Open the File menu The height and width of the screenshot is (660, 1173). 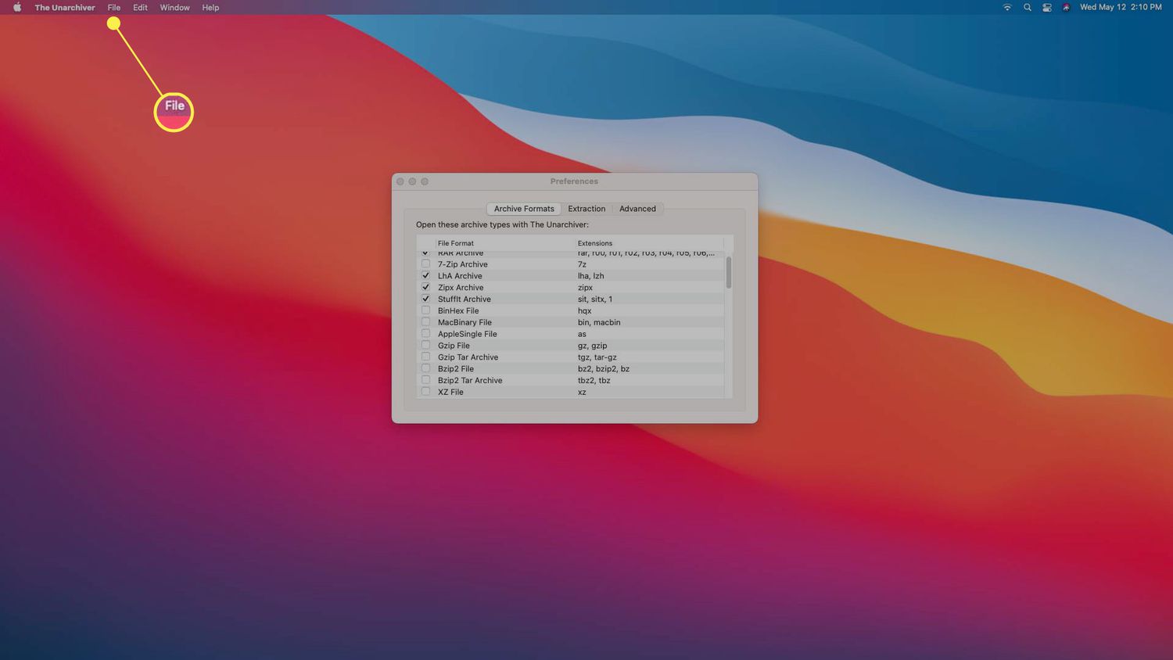(x=114, y=8)
